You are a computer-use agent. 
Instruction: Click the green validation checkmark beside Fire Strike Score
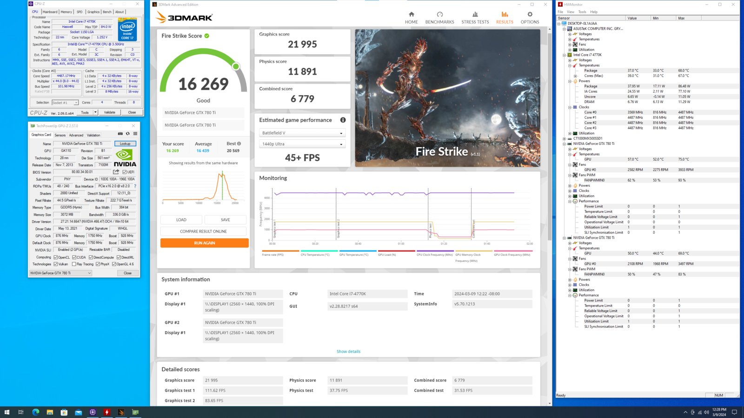[206, 36]
